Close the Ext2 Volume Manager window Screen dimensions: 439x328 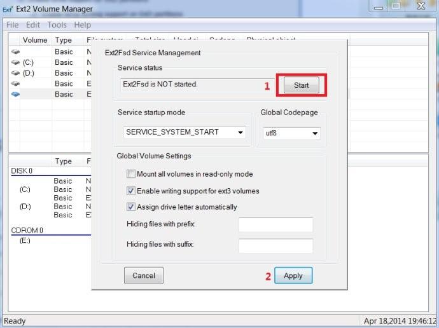[x=421, y=6]
